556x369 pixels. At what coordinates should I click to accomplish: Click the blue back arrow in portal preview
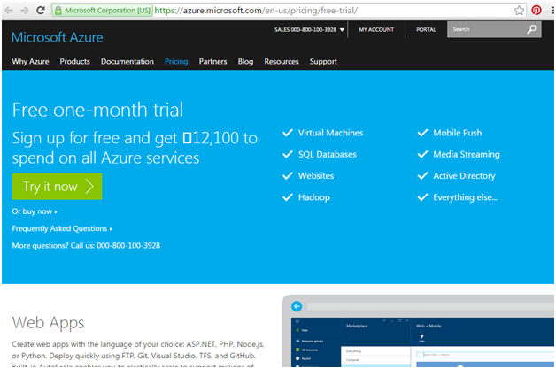click(x=297, y=306)
